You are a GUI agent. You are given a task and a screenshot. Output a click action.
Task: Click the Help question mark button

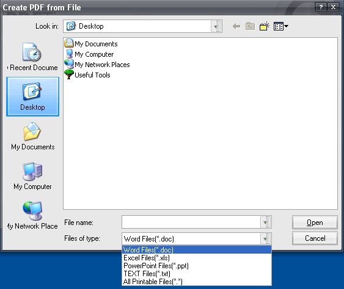click(x=321, y=7)
